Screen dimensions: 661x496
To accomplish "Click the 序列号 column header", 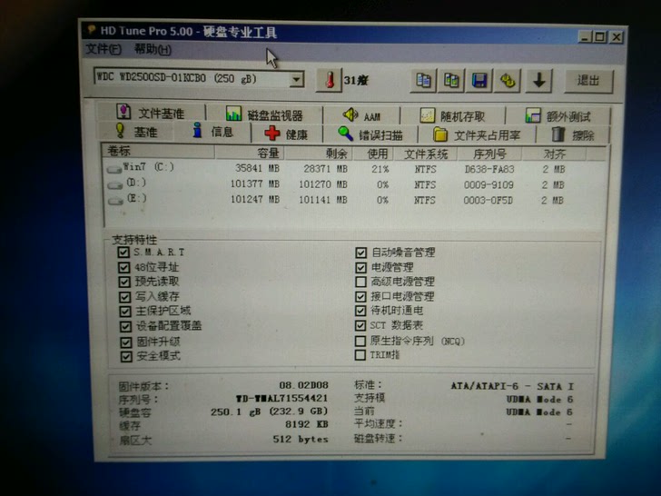I will pyautogui.click(x=489, y=154).
